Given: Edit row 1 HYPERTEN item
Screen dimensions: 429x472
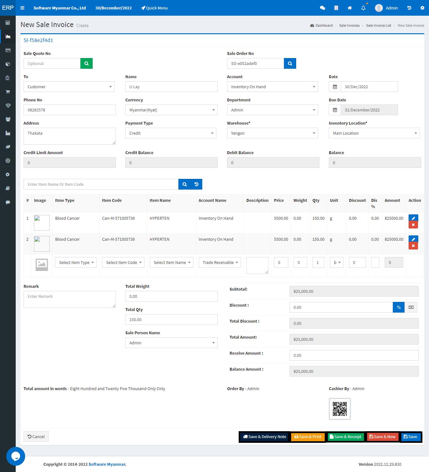Looking at the screenshot, I should 413,218.
